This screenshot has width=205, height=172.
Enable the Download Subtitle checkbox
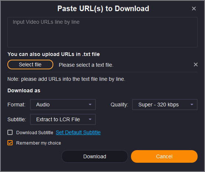(10, 132)
